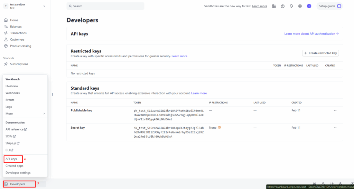Click the help question mark icon
Image resolution: width=354 pixels, height=189 pixels.
pyautogui.click(x=283, y=6)
